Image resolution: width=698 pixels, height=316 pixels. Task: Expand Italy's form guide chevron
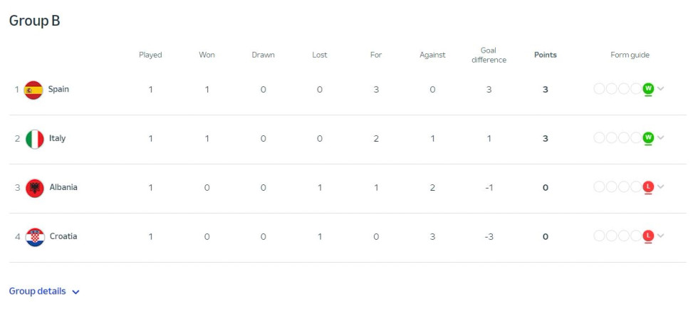pyautogui.click(x=661, y=137)
